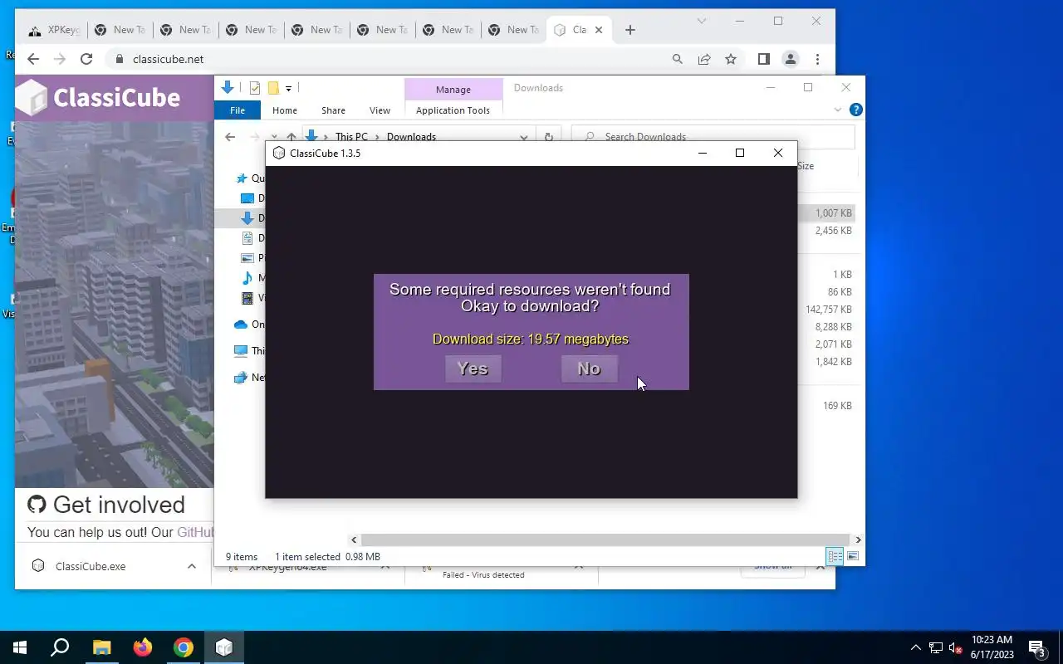Image resolution: width=1063 pixels, height=664 pixels.
Task: Reload the classicube.net page
Action: [x=86, y=59]
